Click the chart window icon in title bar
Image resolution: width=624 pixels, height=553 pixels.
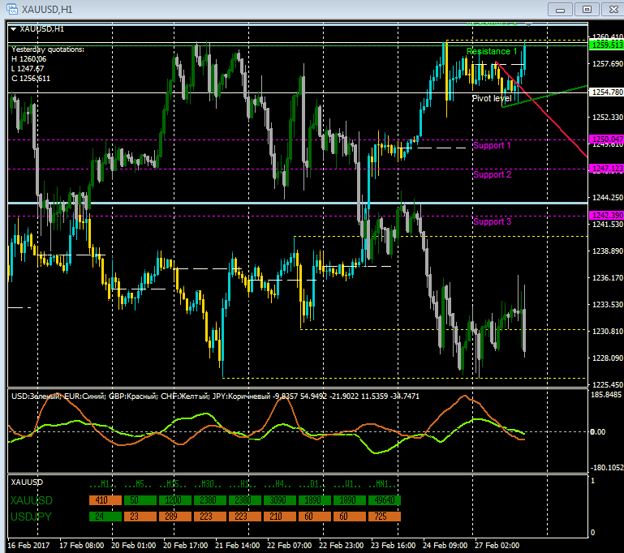(x=11, y=9)
